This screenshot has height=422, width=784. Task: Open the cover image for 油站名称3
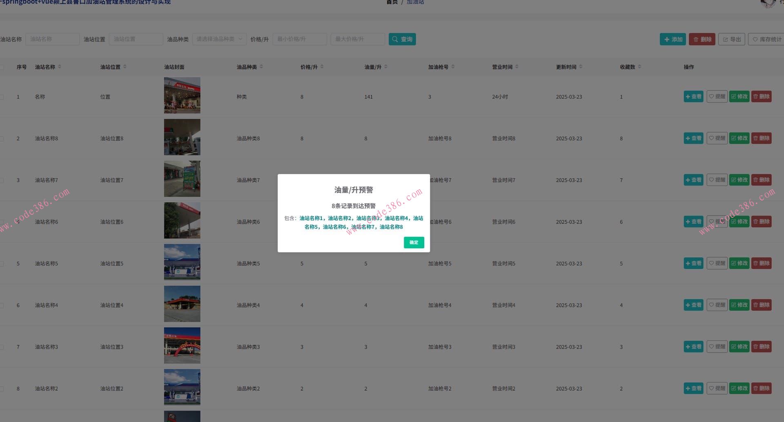coord(182,345)
